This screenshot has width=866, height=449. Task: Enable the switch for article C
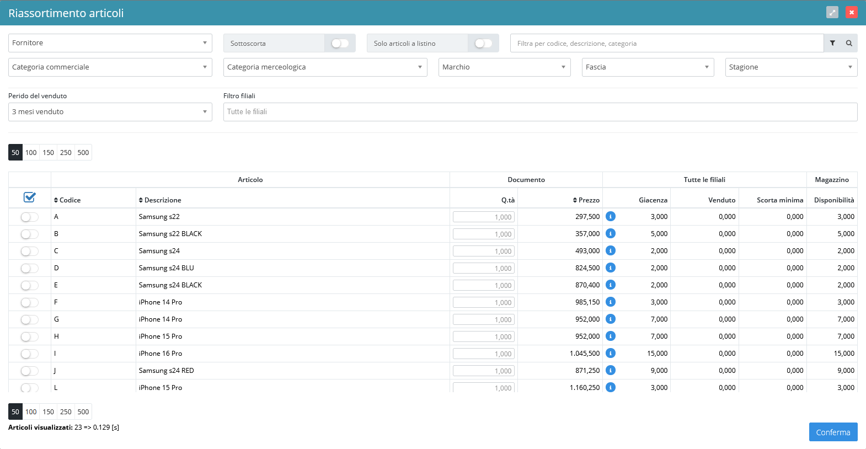(30, 251)
